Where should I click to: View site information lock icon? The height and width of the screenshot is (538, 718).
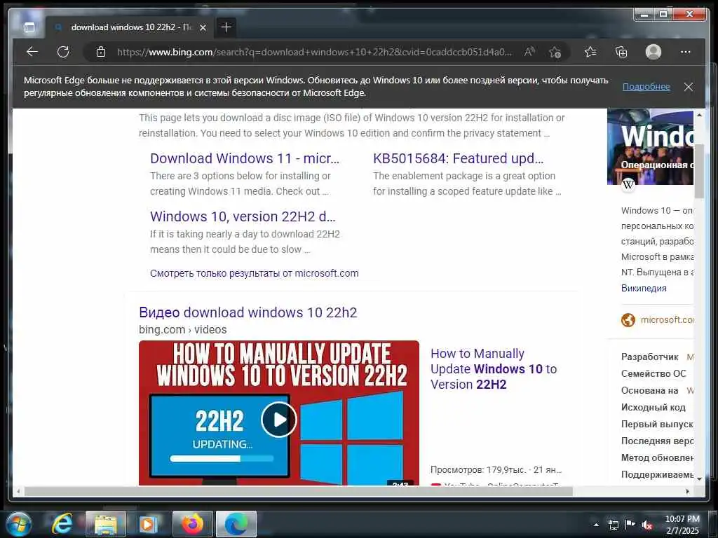(101, 52)
